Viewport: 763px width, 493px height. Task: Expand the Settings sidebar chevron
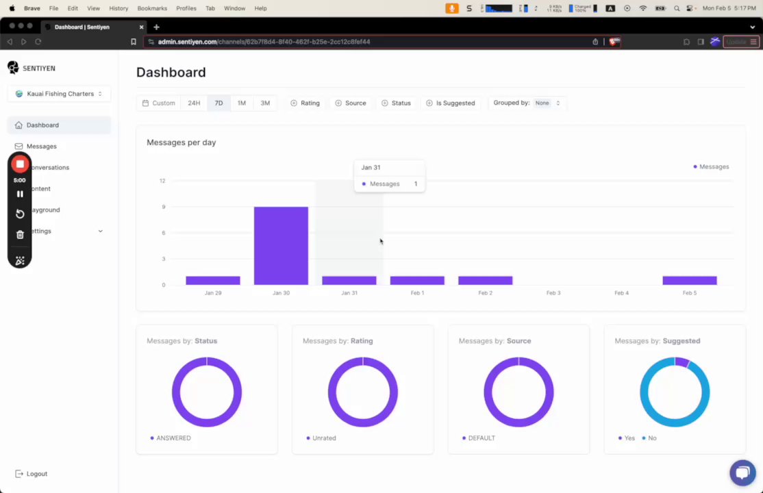point(100,231)
